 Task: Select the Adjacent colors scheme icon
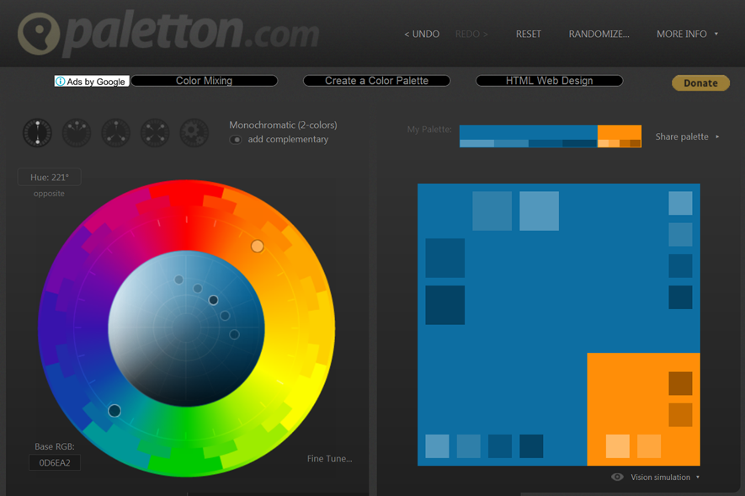[x=77, y=133]
